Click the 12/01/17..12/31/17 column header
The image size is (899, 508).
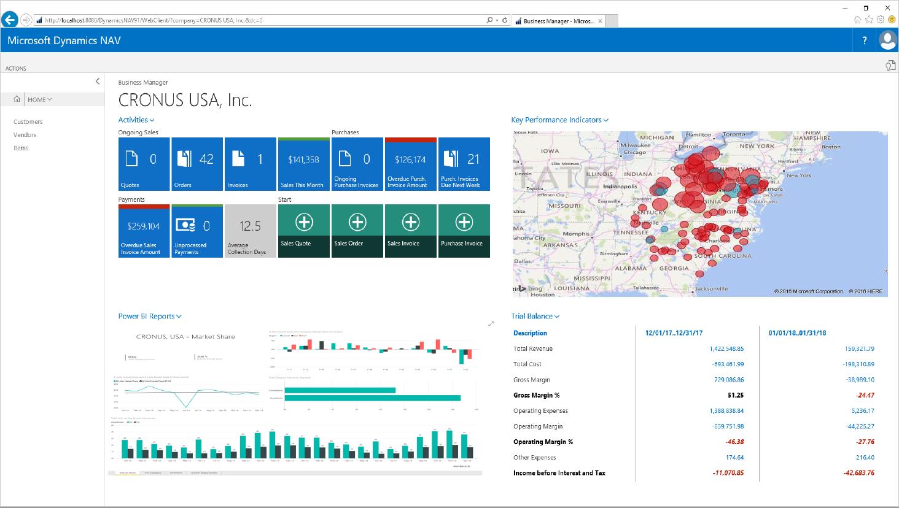(x=674, y=333)
